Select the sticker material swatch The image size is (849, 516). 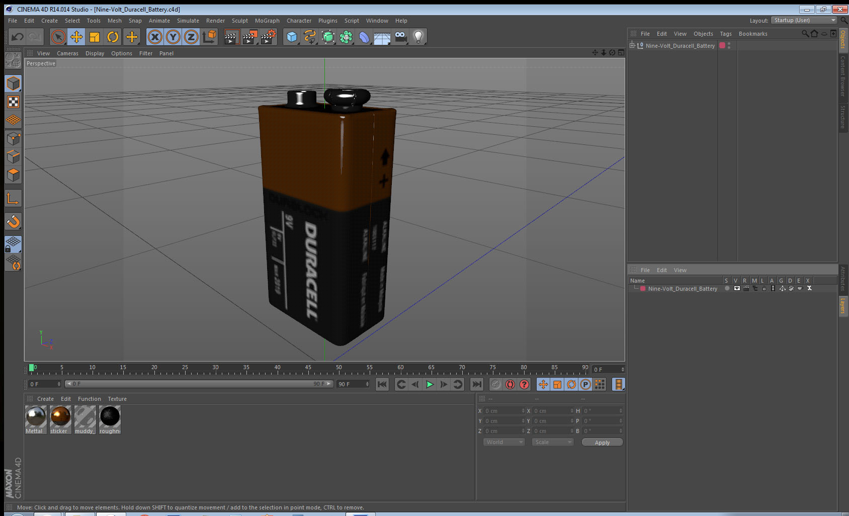click(60, 420)
